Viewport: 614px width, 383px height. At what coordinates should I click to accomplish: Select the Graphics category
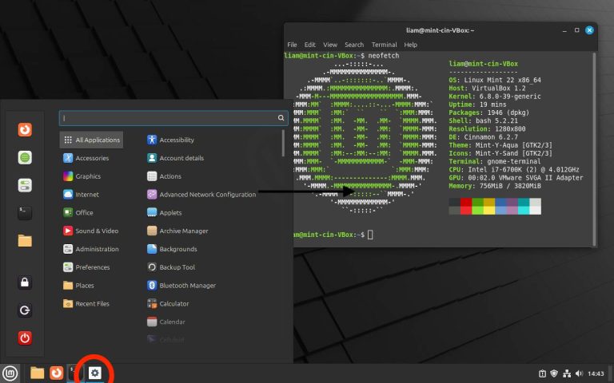tap(82, 176)
